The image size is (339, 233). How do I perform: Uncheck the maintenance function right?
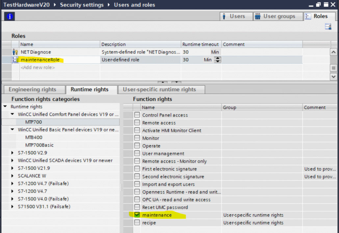[137, 215]
